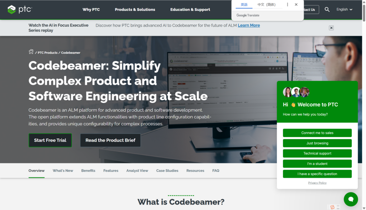366x210 pixels.
Task: Expand the English language dropdown
Action: 344,10
